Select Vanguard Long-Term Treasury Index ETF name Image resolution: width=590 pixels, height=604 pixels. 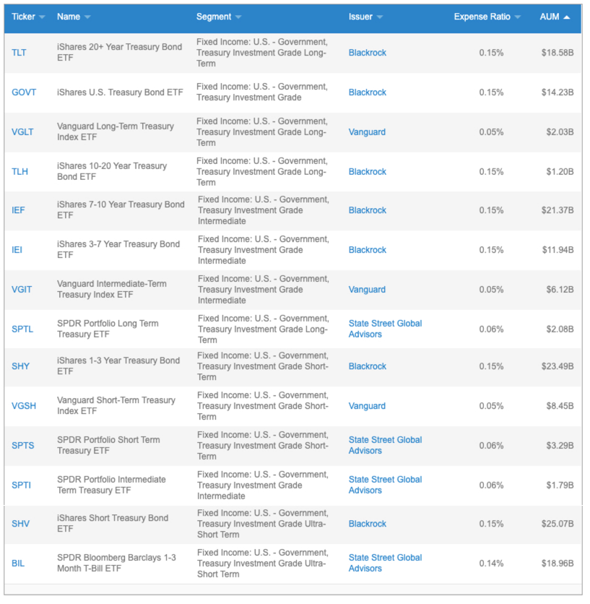(x=116, y=131)
